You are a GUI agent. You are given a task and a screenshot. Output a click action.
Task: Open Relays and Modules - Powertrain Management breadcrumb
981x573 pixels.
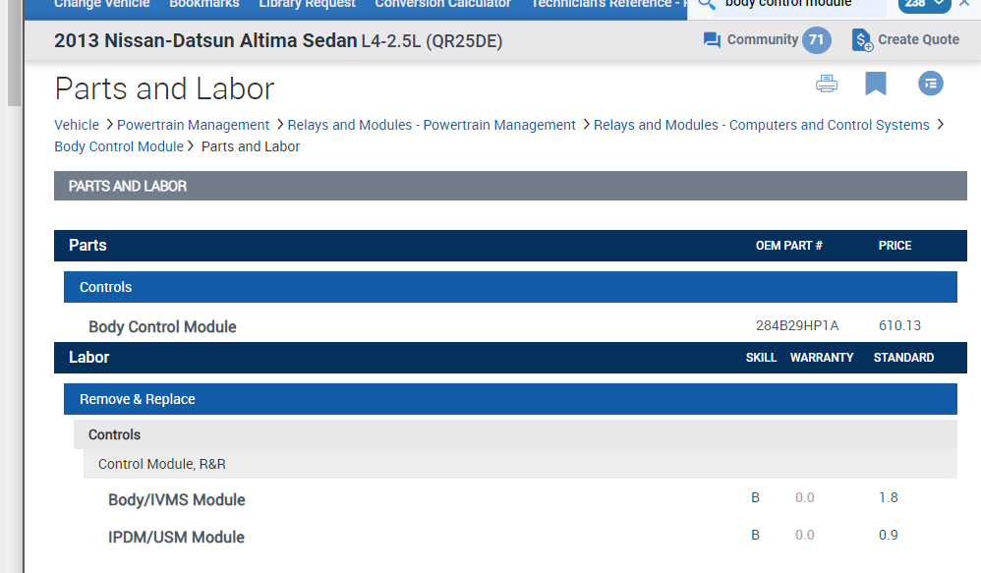(432, 125)
